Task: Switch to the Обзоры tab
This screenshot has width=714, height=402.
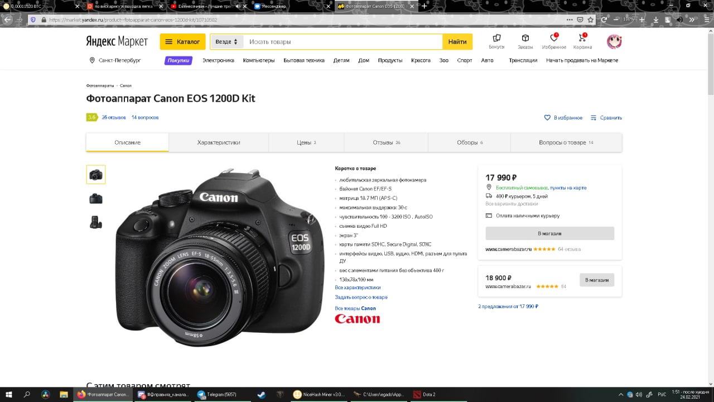Action: (470, 142)
